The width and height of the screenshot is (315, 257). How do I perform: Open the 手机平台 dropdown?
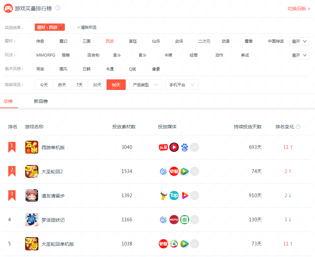pos(182,85)
